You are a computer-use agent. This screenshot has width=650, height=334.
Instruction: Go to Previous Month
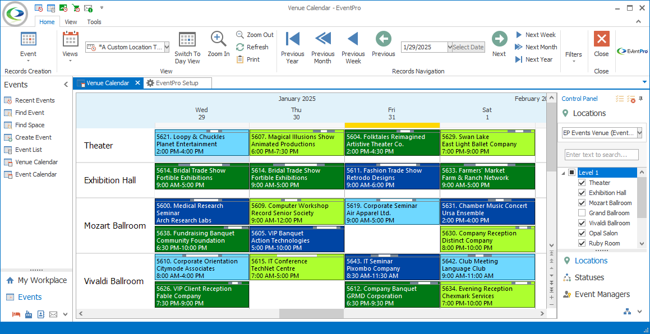(x=323, y=48)
